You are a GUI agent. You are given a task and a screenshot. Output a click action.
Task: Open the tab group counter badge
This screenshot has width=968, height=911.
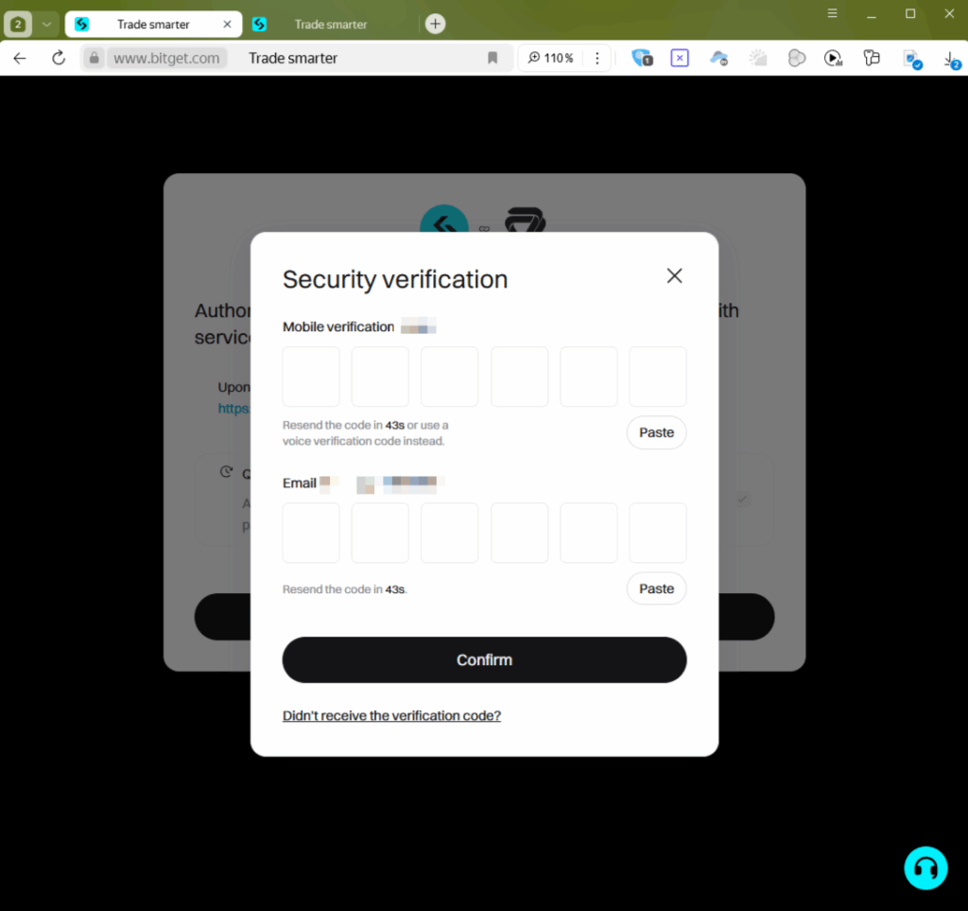click(x=18, y=24)
